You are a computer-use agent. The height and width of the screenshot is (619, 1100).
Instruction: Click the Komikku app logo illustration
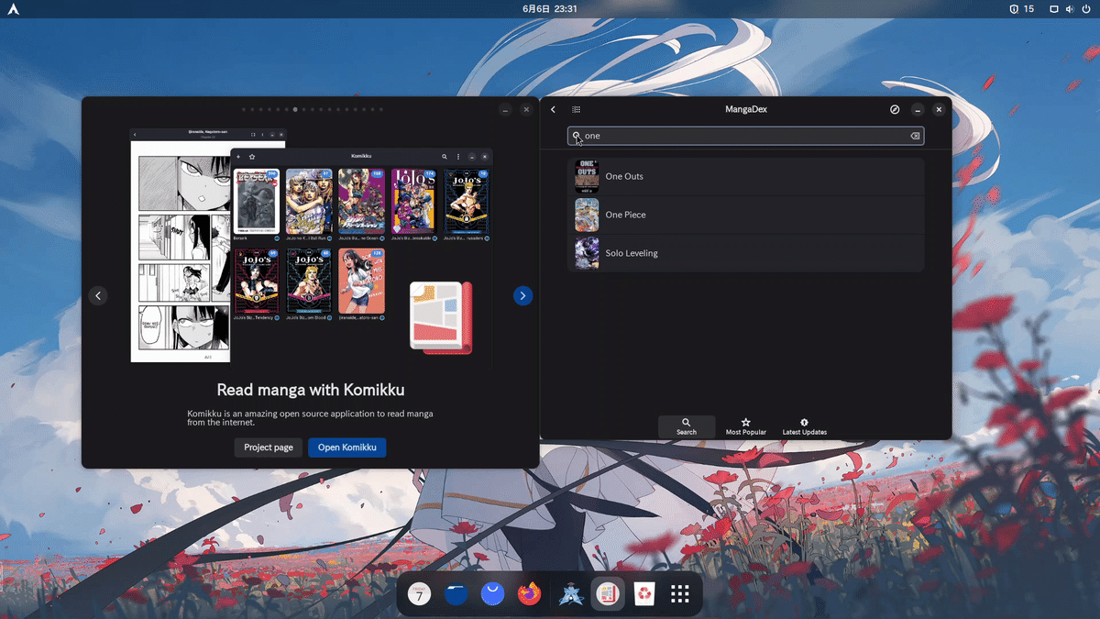(x=440, y=316)
